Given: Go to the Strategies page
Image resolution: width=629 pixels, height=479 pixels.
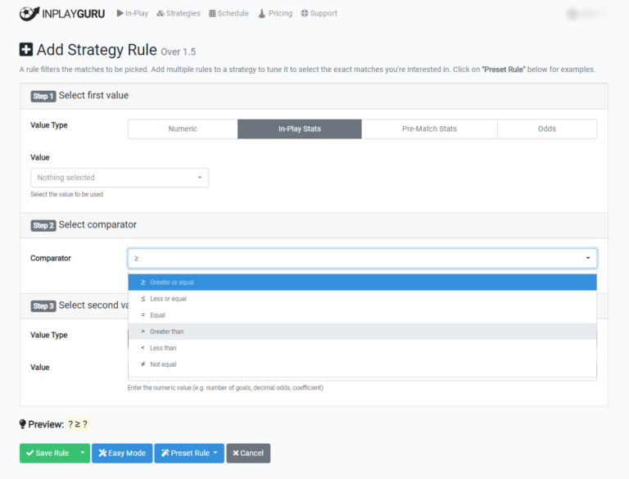Looking at the screenshot, I should pos(179,13).
